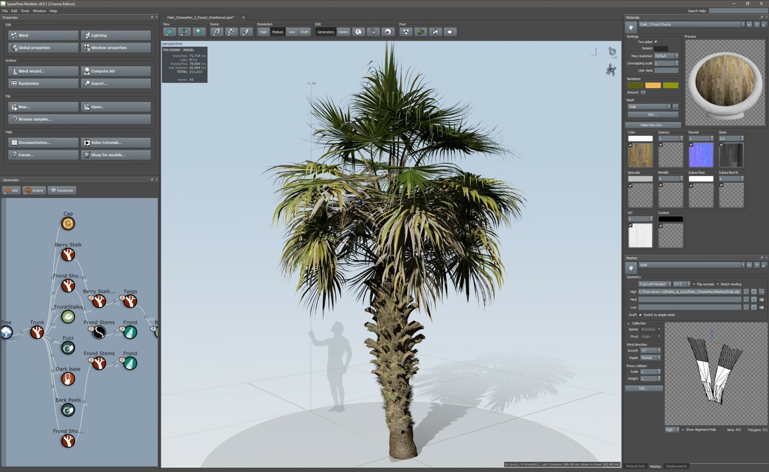The image size is (769, 472).
Task: Click the Search Help input field
Action: click(x=738, y=11)
